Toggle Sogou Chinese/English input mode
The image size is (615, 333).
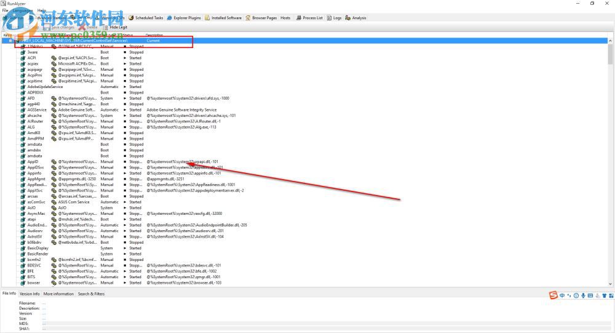562,295
